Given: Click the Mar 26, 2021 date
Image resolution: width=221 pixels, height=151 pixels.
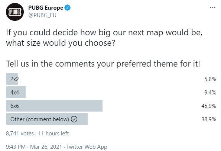Looking at the screenshot, I should [x=46, y=147].
